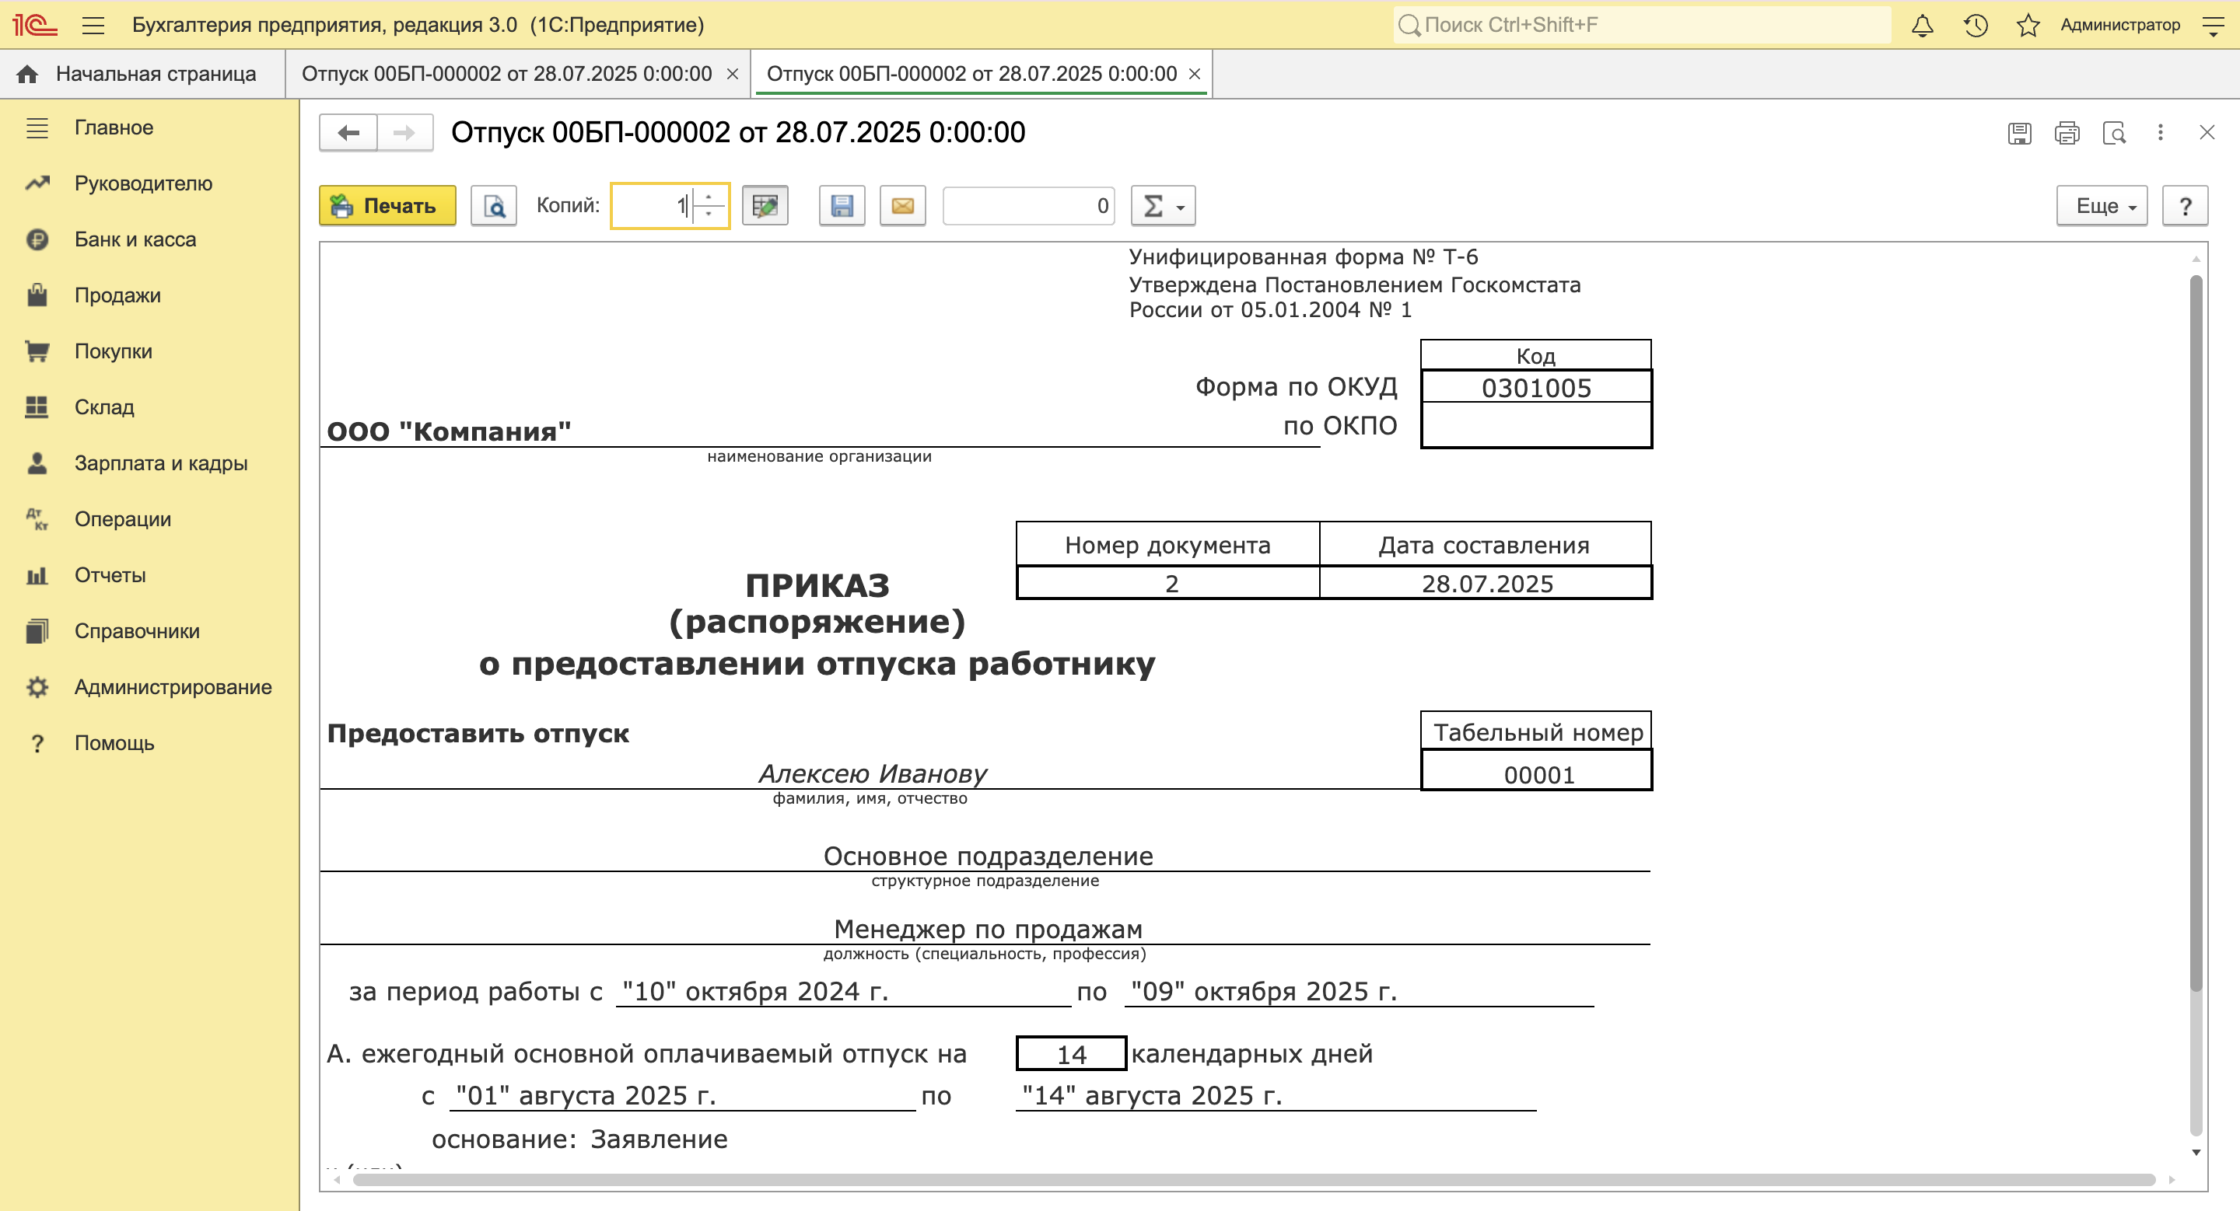
Task: Open print preview icon next to Печать
Action: (493, 206)
